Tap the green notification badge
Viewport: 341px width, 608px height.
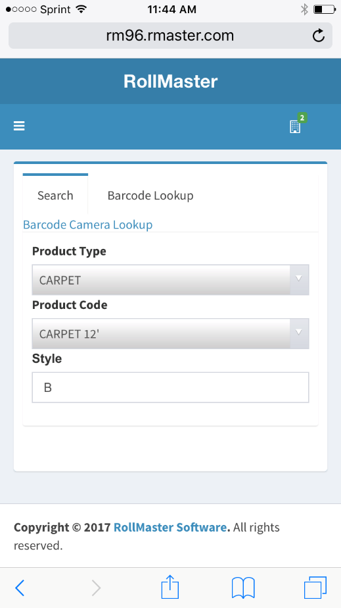(302, 117)
